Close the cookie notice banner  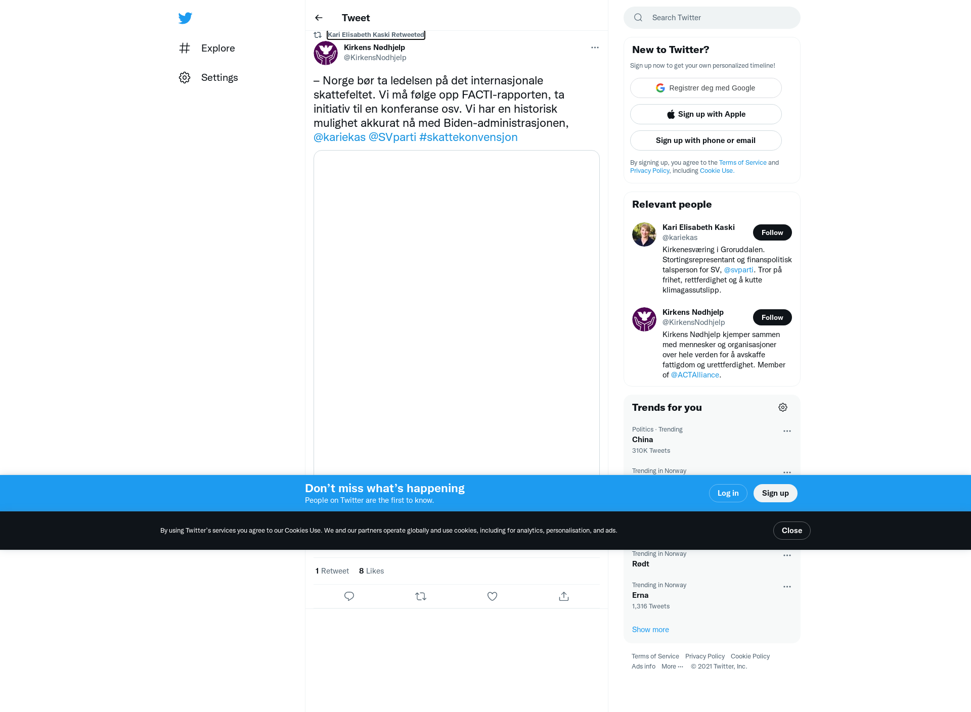[x=792, y=531]
